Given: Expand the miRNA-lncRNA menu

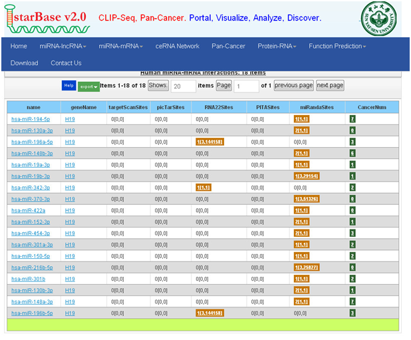Looking at the screenshot, I should (63, 46).
